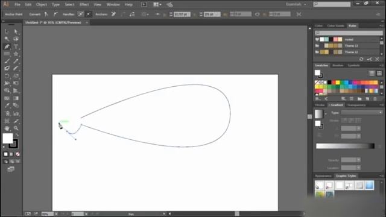Viewport: 386px width, 217px height.
Task: Select the Rectangle shape tool
Action: (x=7, y=54)
